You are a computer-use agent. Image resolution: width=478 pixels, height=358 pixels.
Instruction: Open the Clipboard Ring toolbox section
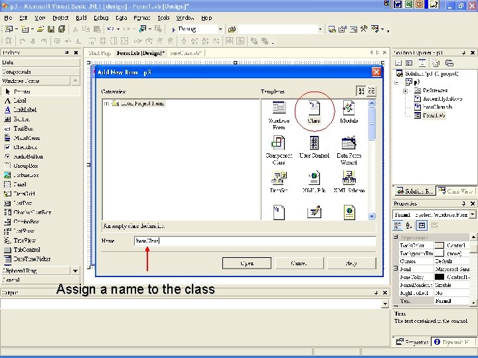[x=35, y=270]
